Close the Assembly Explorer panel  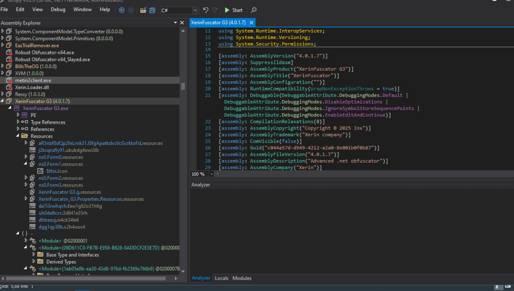click(181, 23)
